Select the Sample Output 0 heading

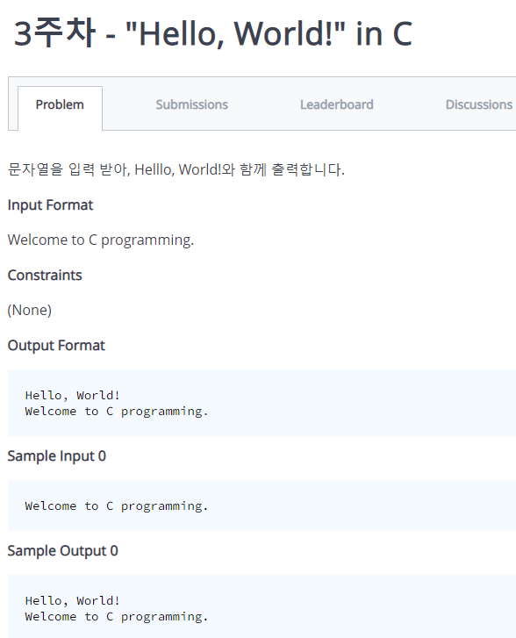62,551
